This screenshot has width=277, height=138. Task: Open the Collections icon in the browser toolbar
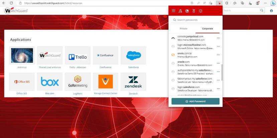[243, 3]
